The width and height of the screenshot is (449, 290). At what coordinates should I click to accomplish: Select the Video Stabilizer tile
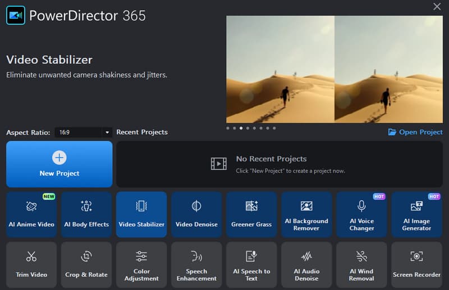point(141,214)
